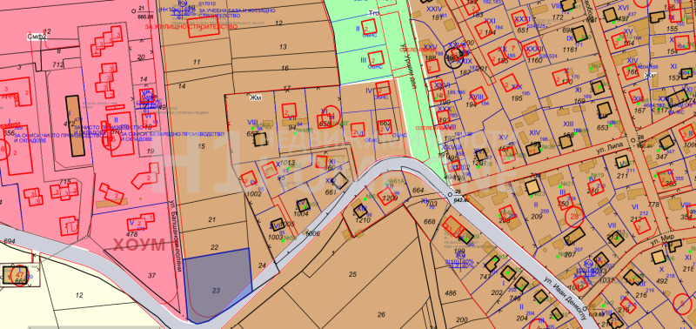Viewport: 696px width, 329px height.
Task: Click parcel number 1210
Action: click(x=363, y=219)
